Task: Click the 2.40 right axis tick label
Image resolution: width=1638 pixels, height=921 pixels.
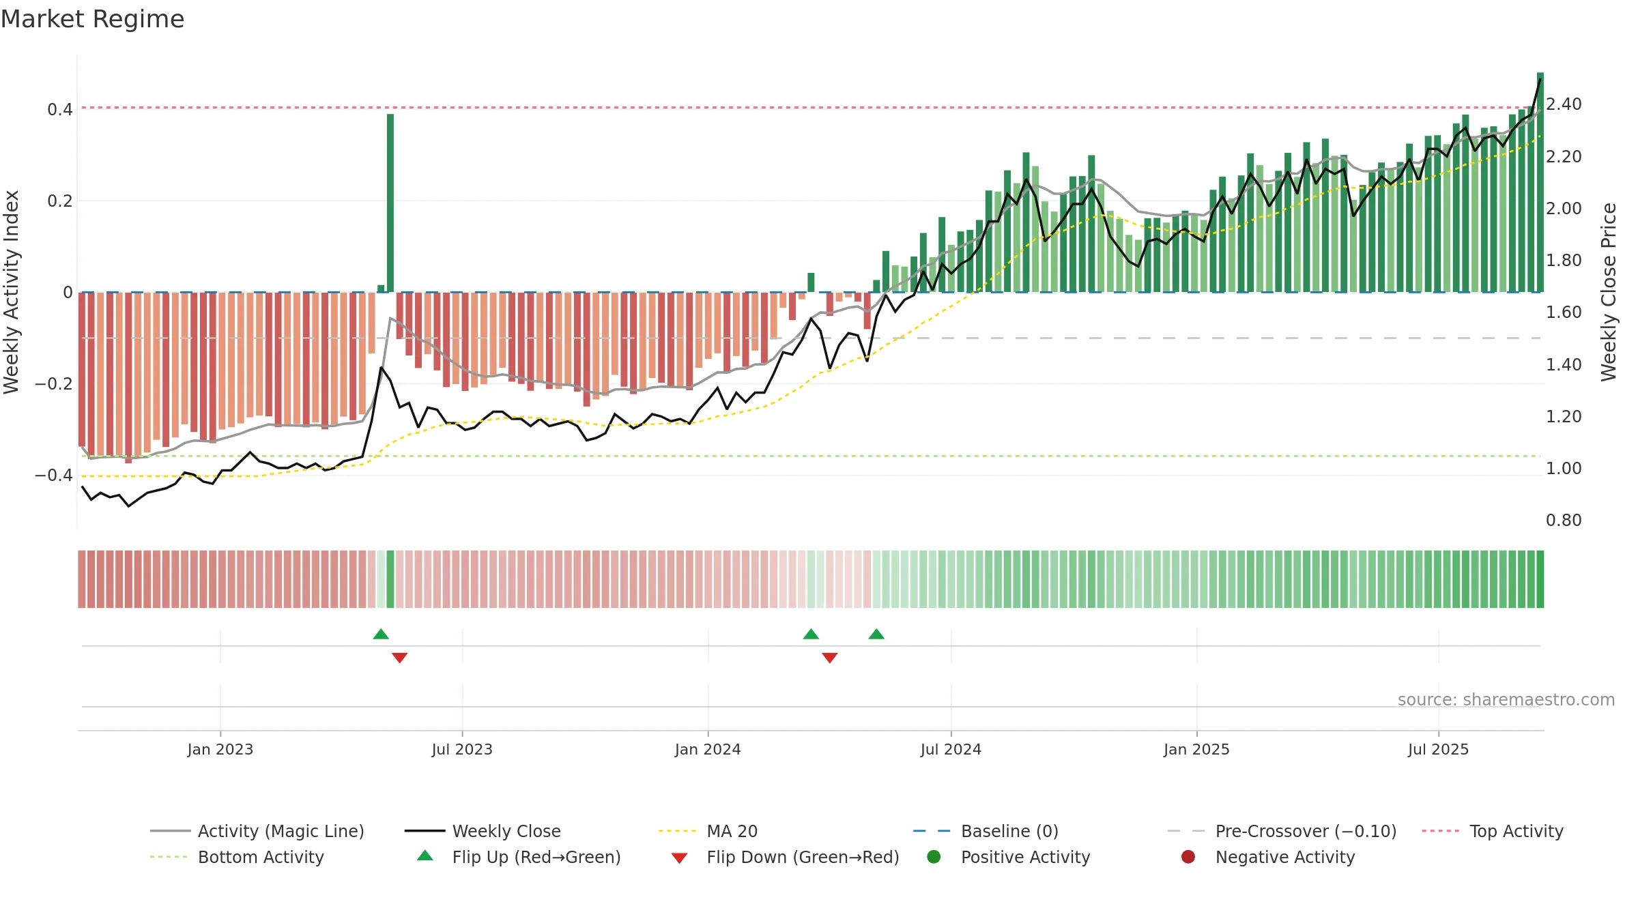Action: click(x=1564, y=104)
